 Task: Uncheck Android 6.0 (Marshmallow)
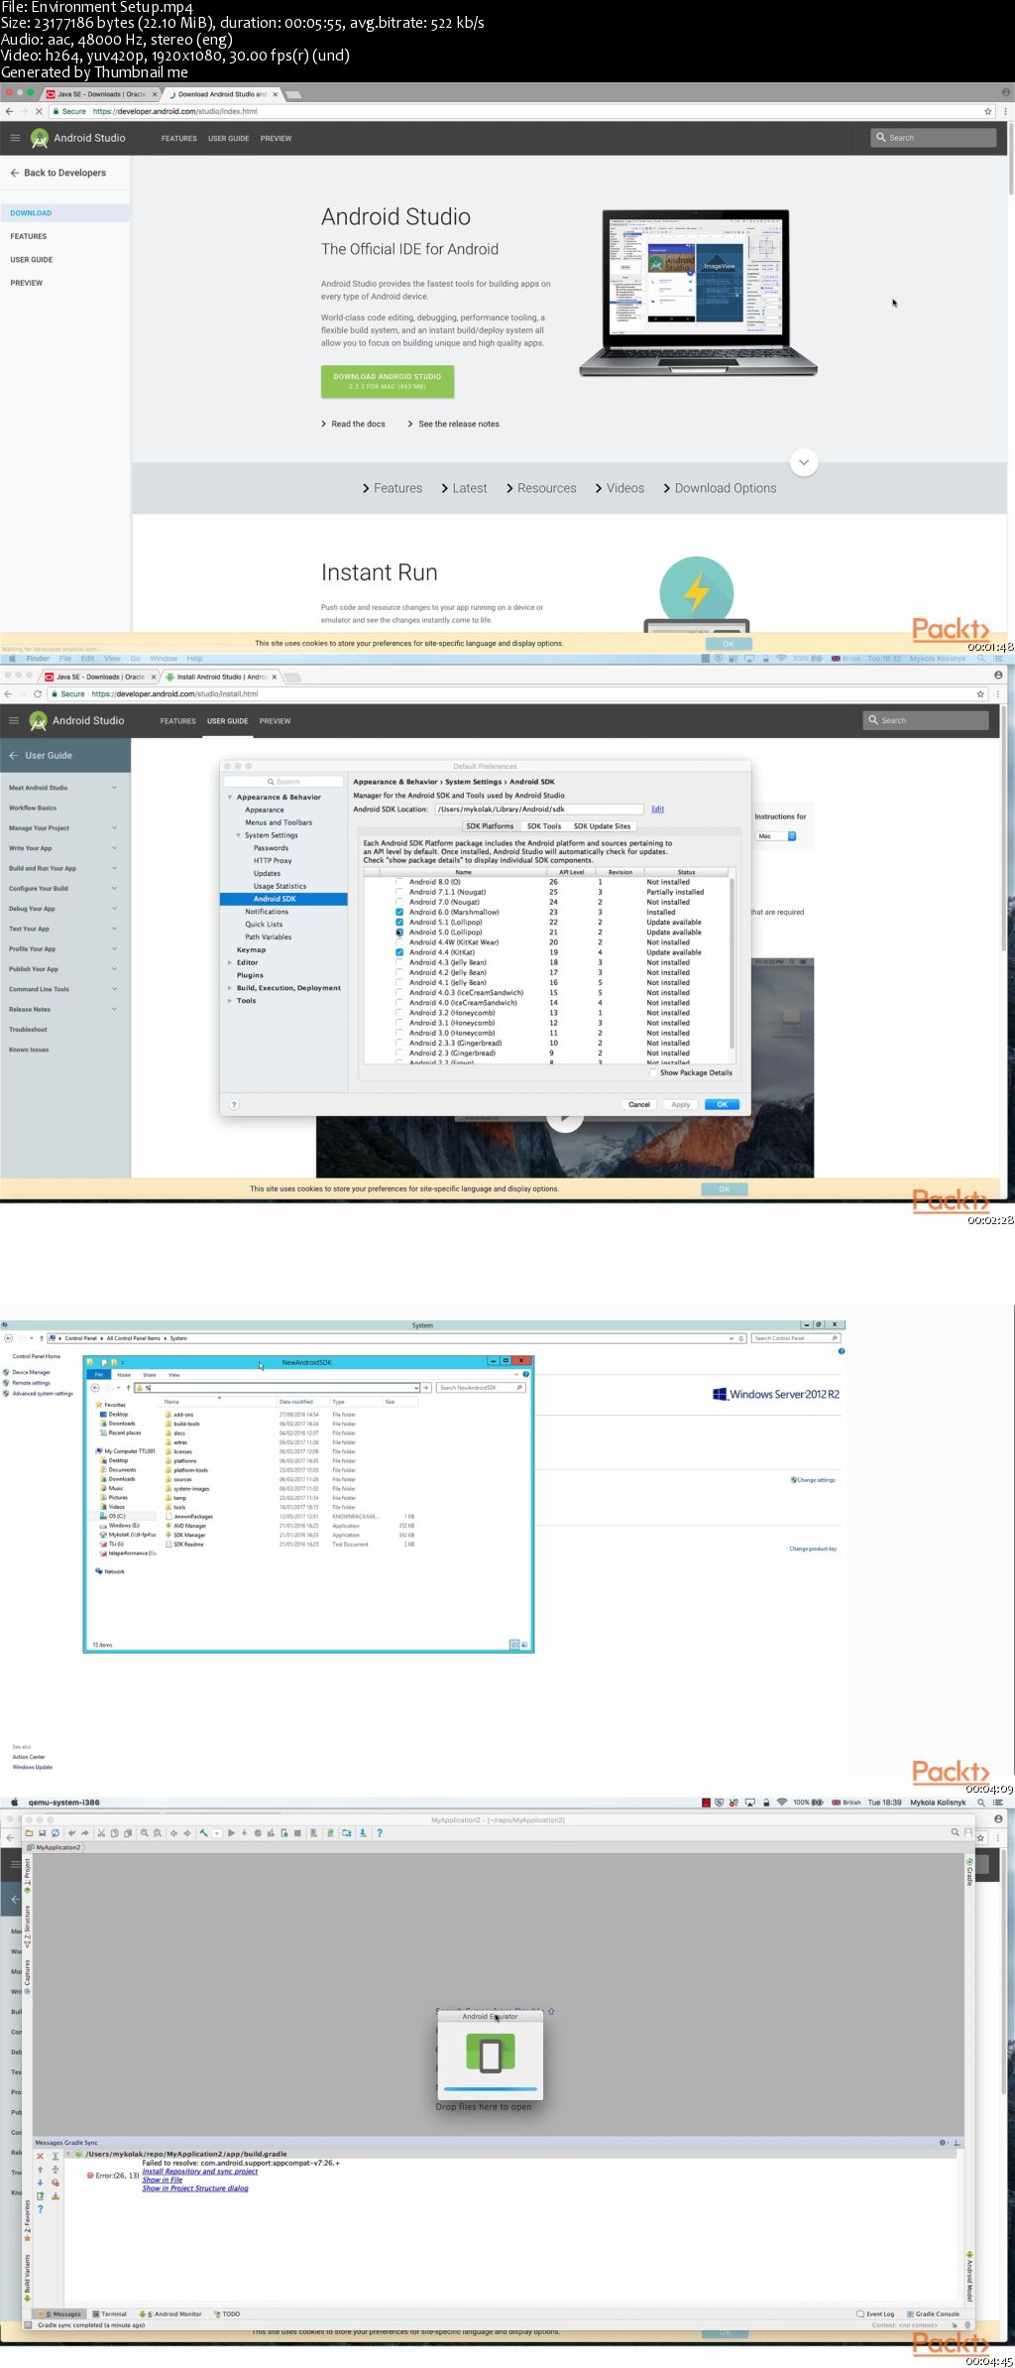coord(399,912)
